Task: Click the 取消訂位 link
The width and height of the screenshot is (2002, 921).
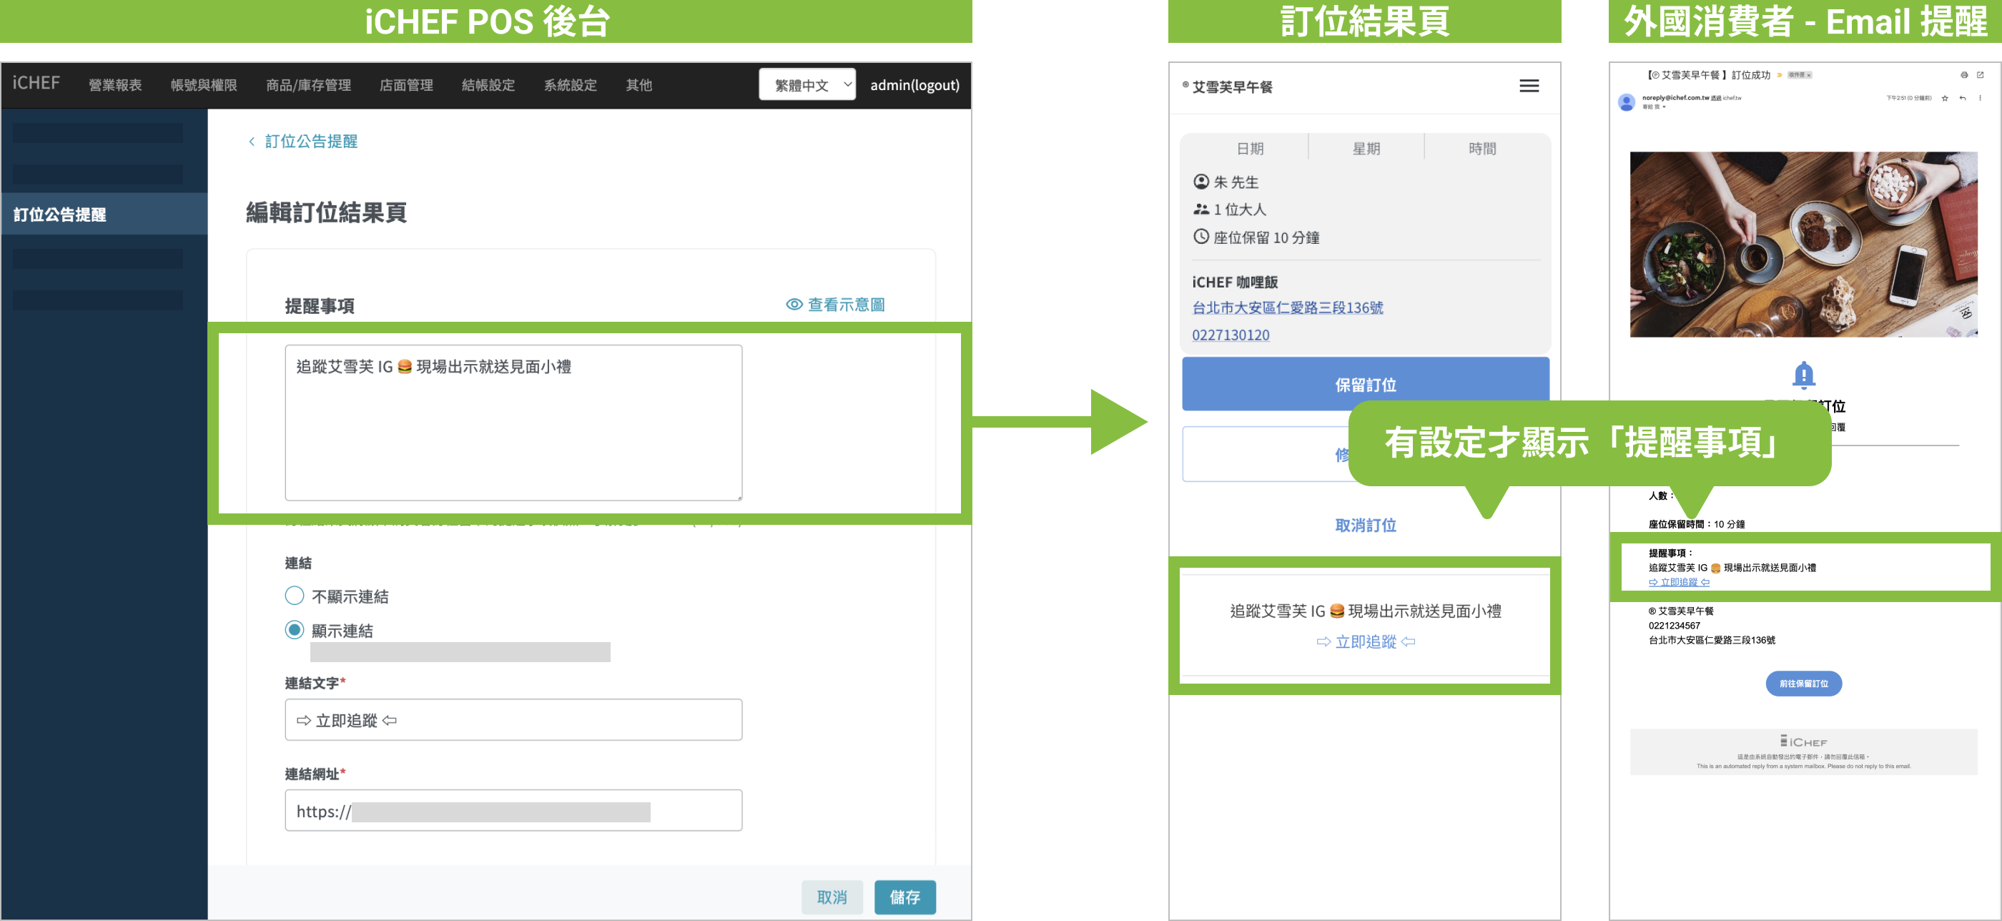Action: [x=1365, y=526]
